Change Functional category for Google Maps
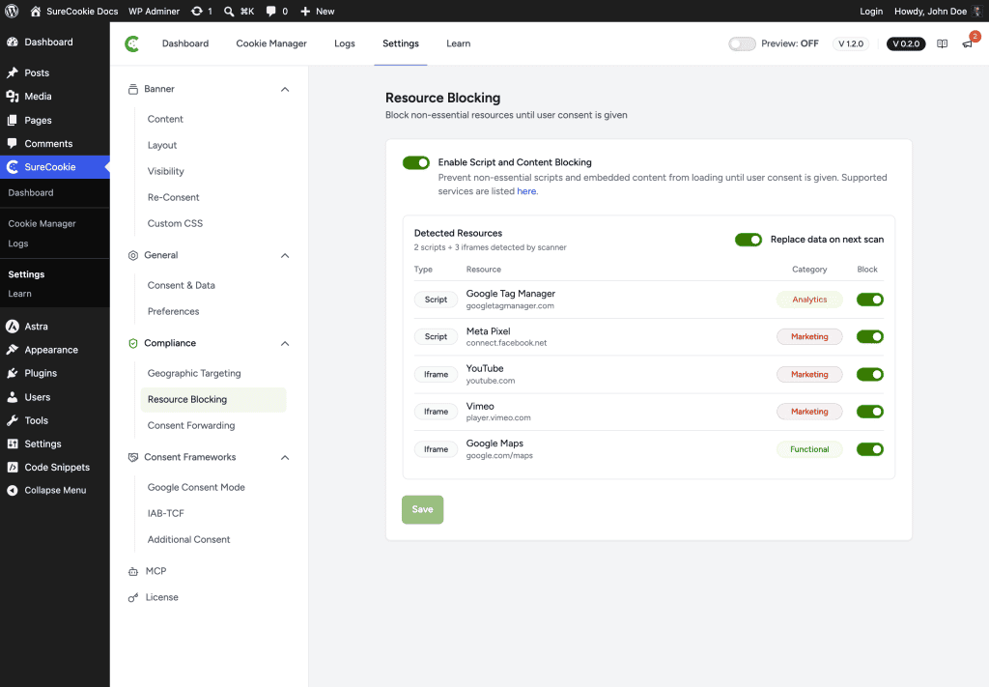 pyautogui.click(x=809, y=449)
